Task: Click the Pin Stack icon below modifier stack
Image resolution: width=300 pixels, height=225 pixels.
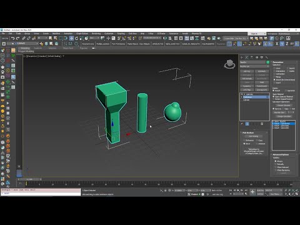Action: [242, 124]
